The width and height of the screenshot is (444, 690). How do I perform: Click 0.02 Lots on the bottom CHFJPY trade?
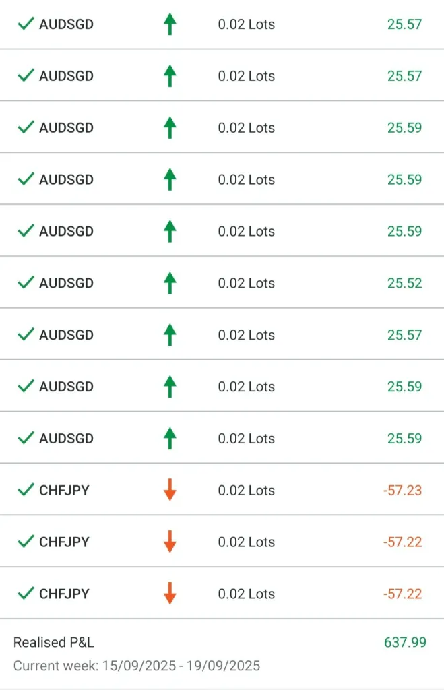[x=246, y=594]
